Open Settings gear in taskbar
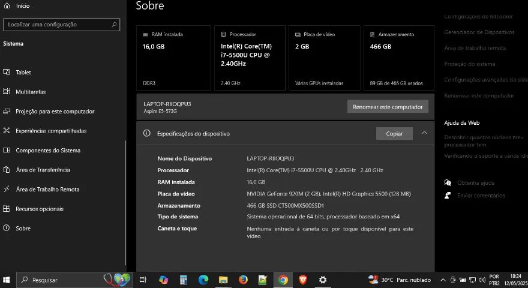Screen dimensions: 528x288 (x=323, y=280)
